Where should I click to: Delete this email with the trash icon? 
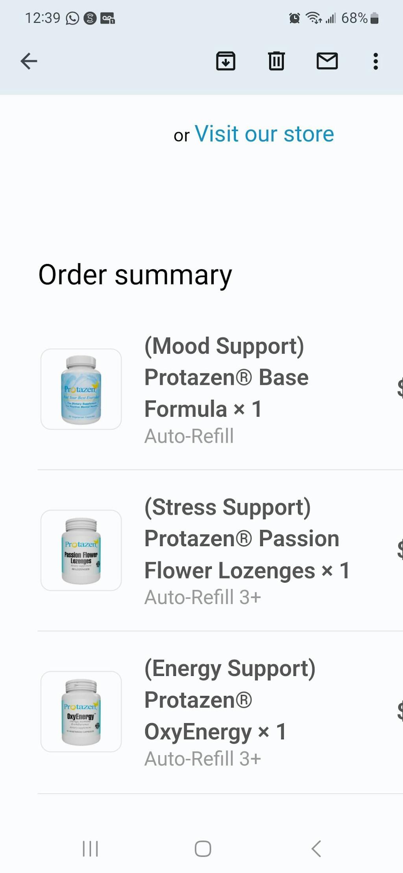pyautogui.click(x=276, y=61)
